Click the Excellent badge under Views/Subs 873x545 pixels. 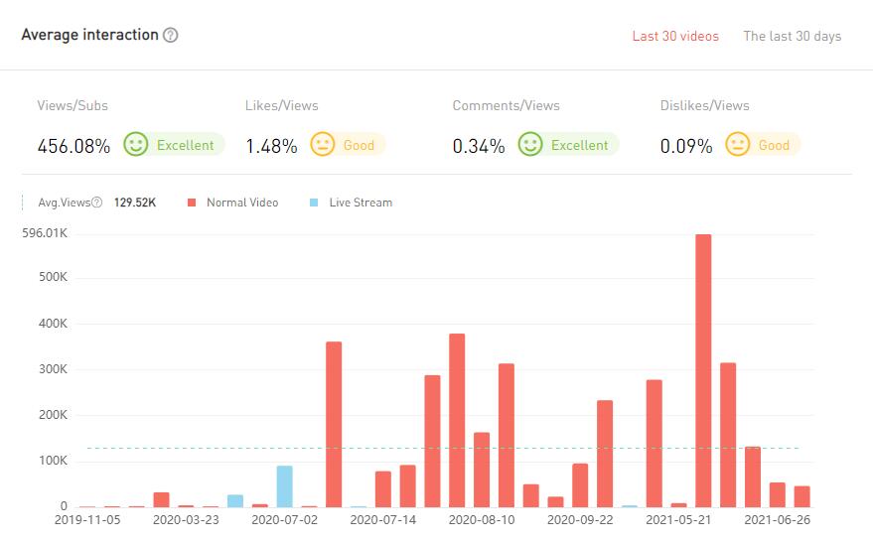pyautogui.click(x=185, y=145)
